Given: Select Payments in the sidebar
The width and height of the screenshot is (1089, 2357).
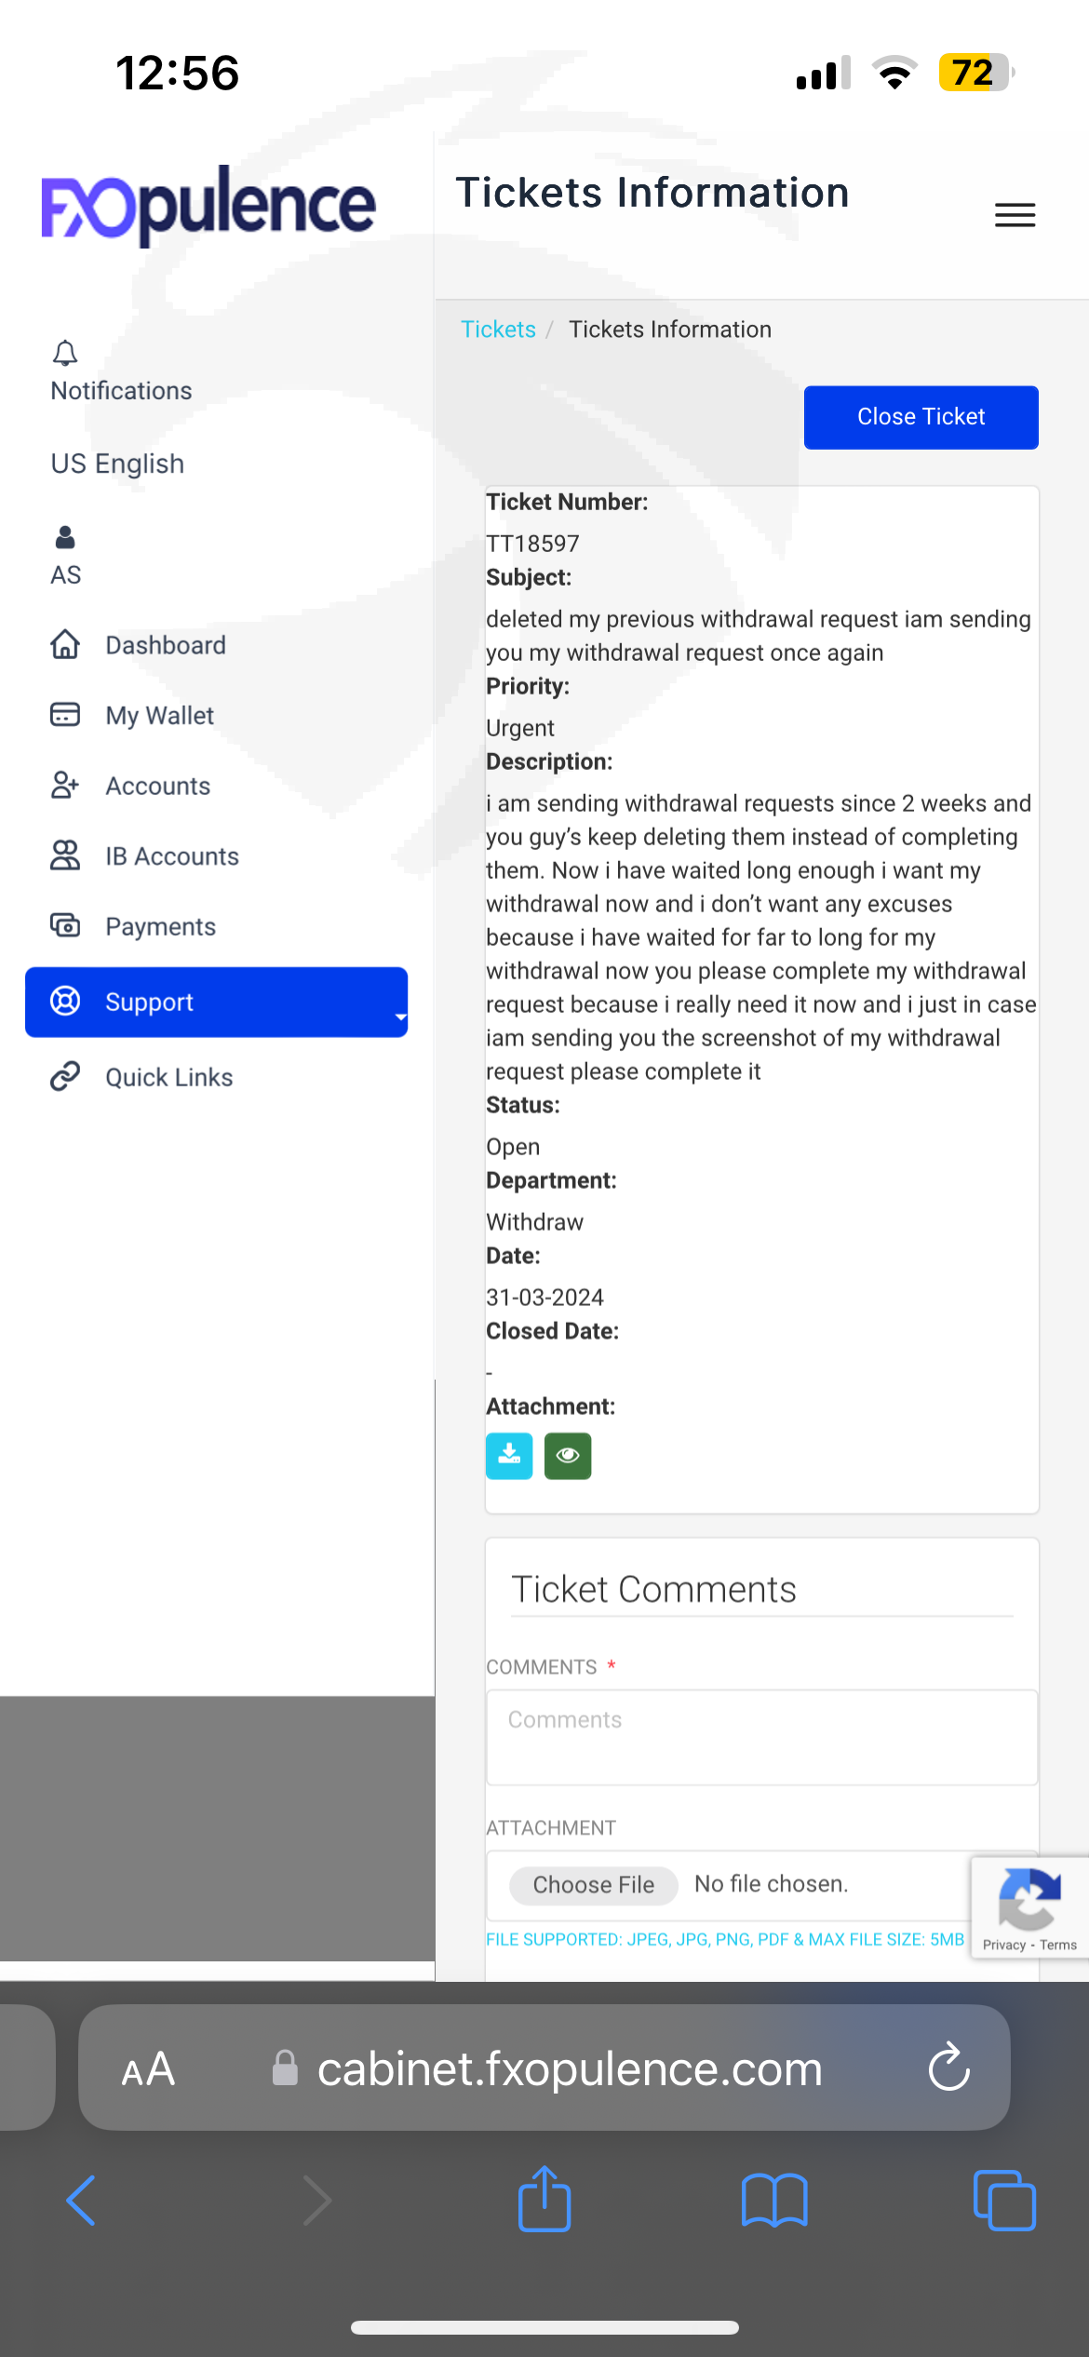Looking at the screenshot, I should pos(160,926).
